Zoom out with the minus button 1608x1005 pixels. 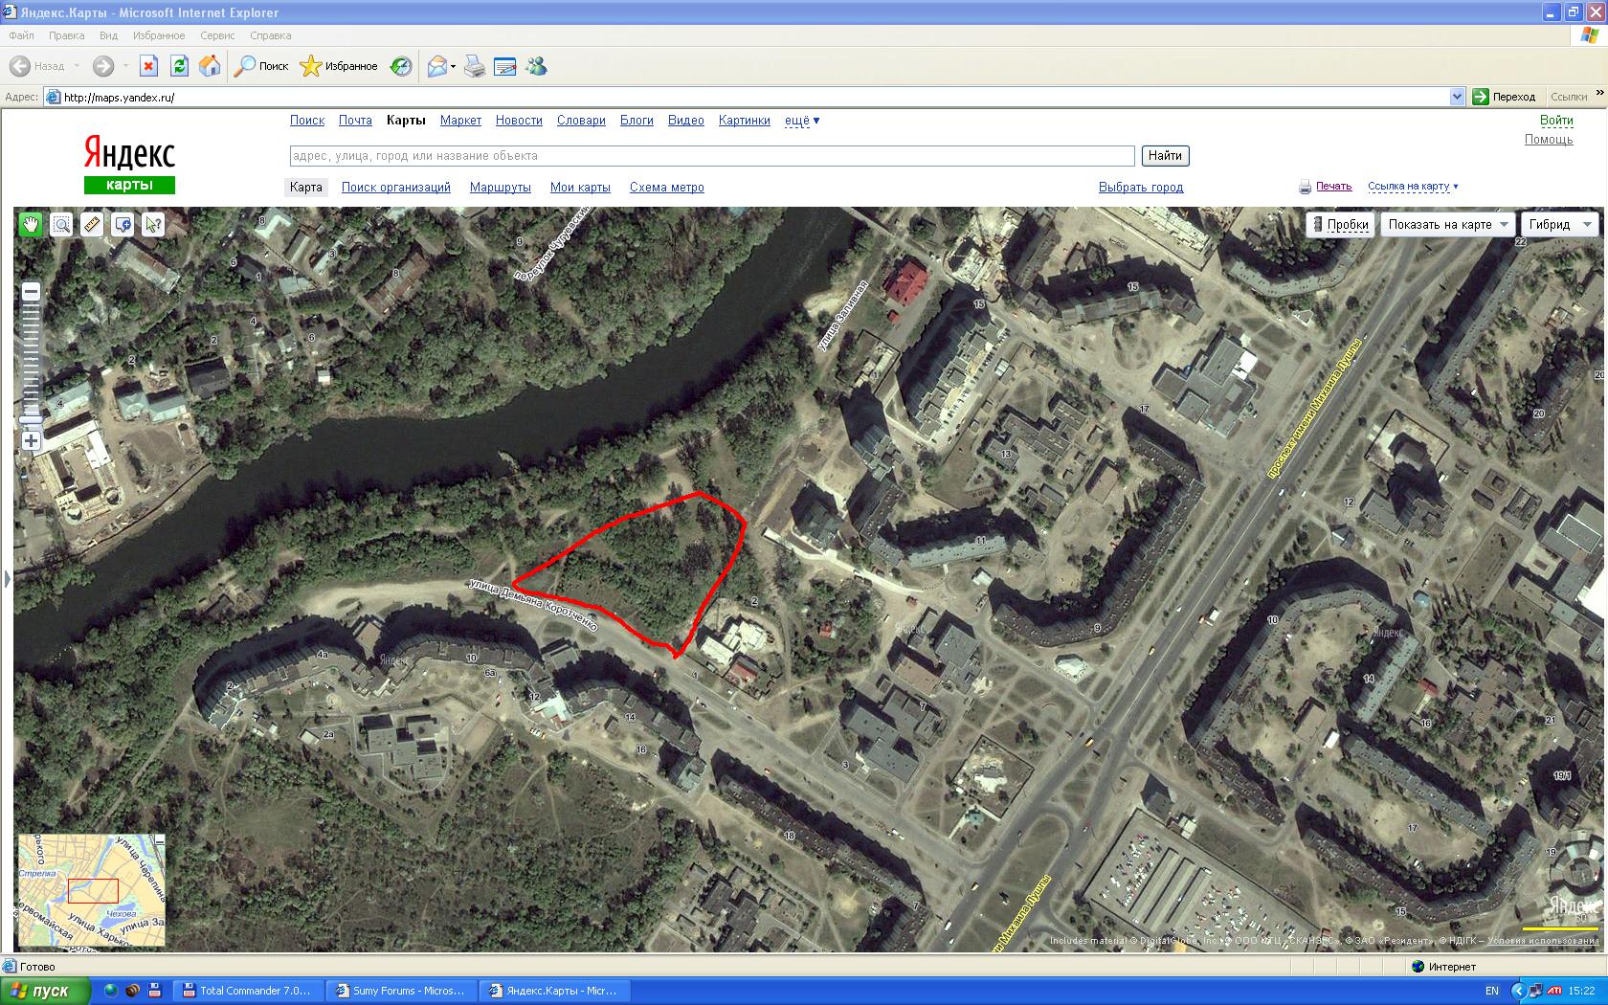[x=31, y=292]
